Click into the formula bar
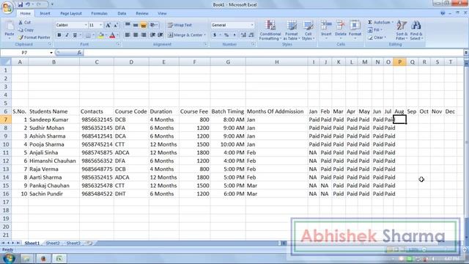The image size is (469, 264). click(273, 53)
